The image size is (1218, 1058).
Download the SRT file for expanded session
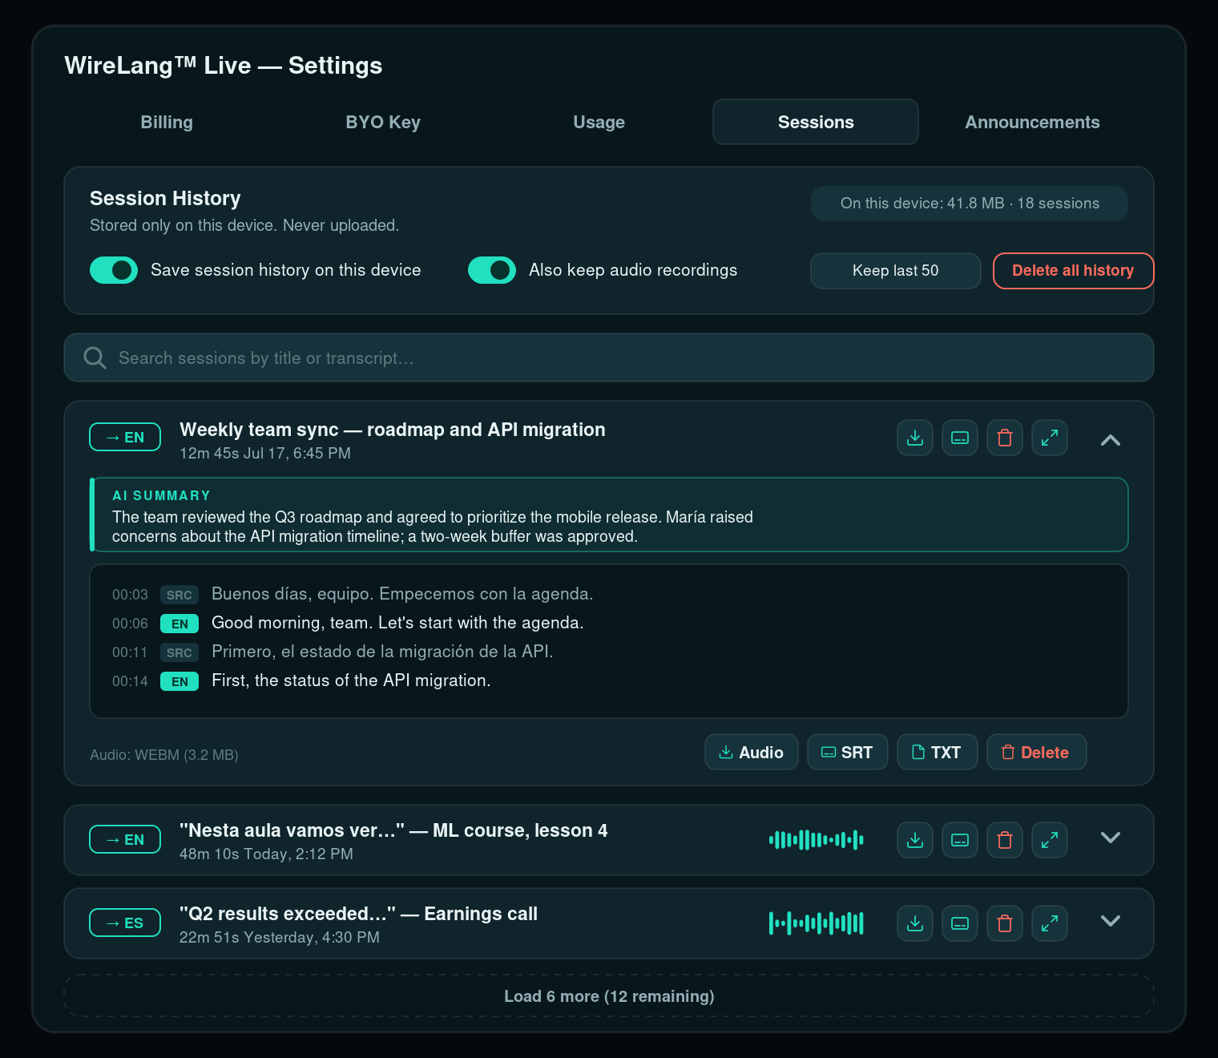[x=848, y=752]
